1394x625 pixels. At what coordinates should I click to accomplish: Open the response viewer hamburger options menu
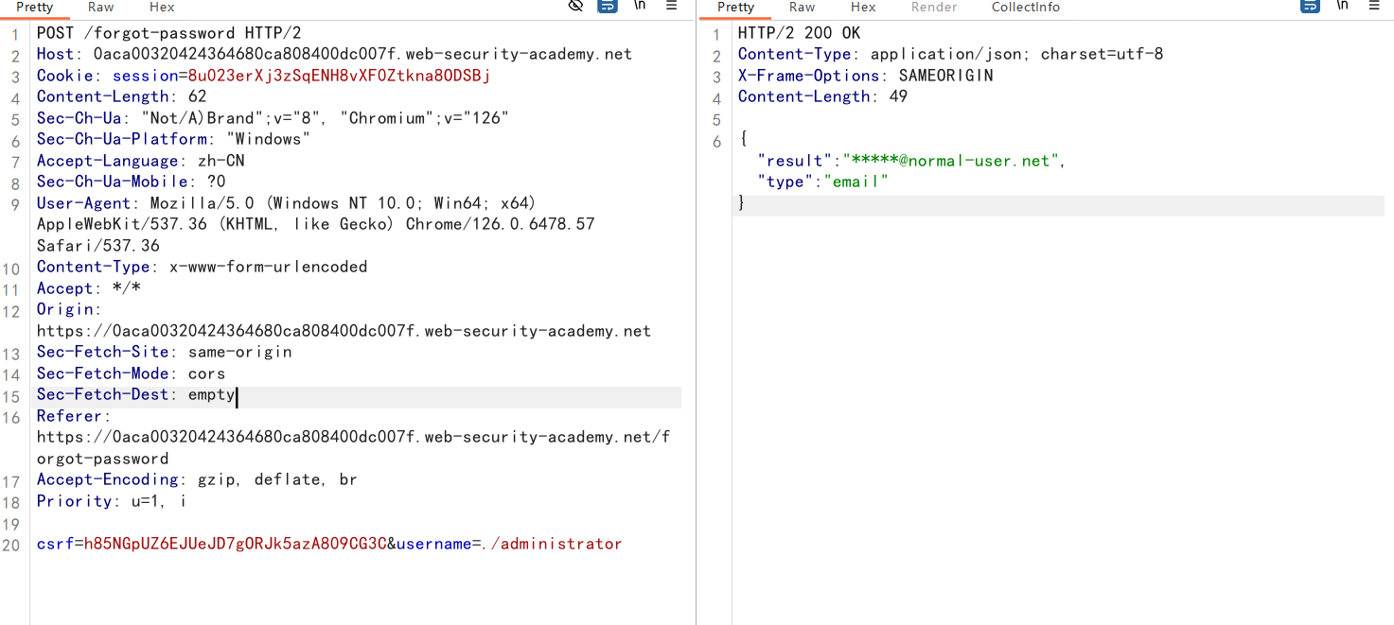(1373, 6)
